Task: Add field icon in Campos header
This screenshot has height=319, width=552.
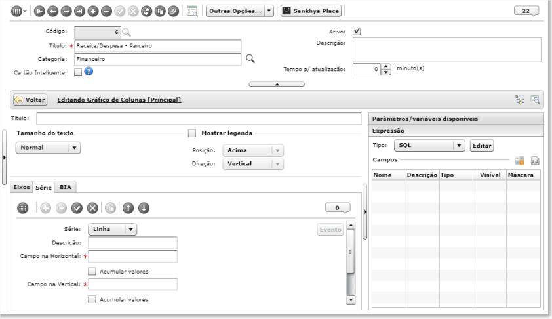Action: pyautogui.click(x=520, y=161)
